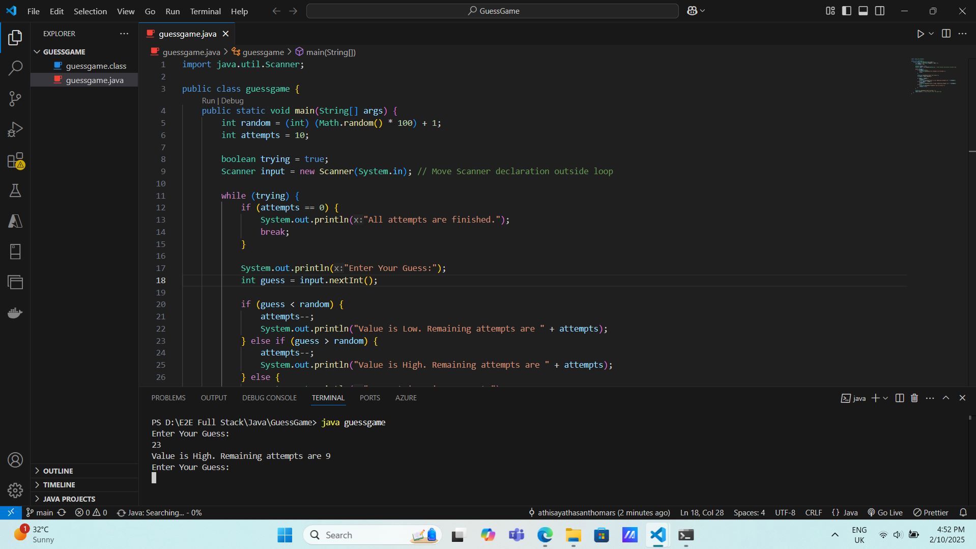Go forward with navigation arrow

tap(293, 11)
